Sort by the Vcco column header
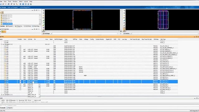Image resolution: width=199 pixels, height=112 pixels. (47, 40)
